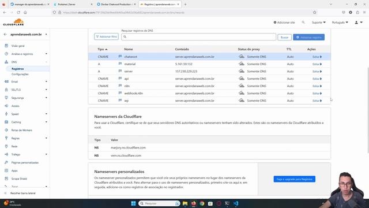Open a new browser tab
This screenshot has width=369, height=208.
point(185,4)
